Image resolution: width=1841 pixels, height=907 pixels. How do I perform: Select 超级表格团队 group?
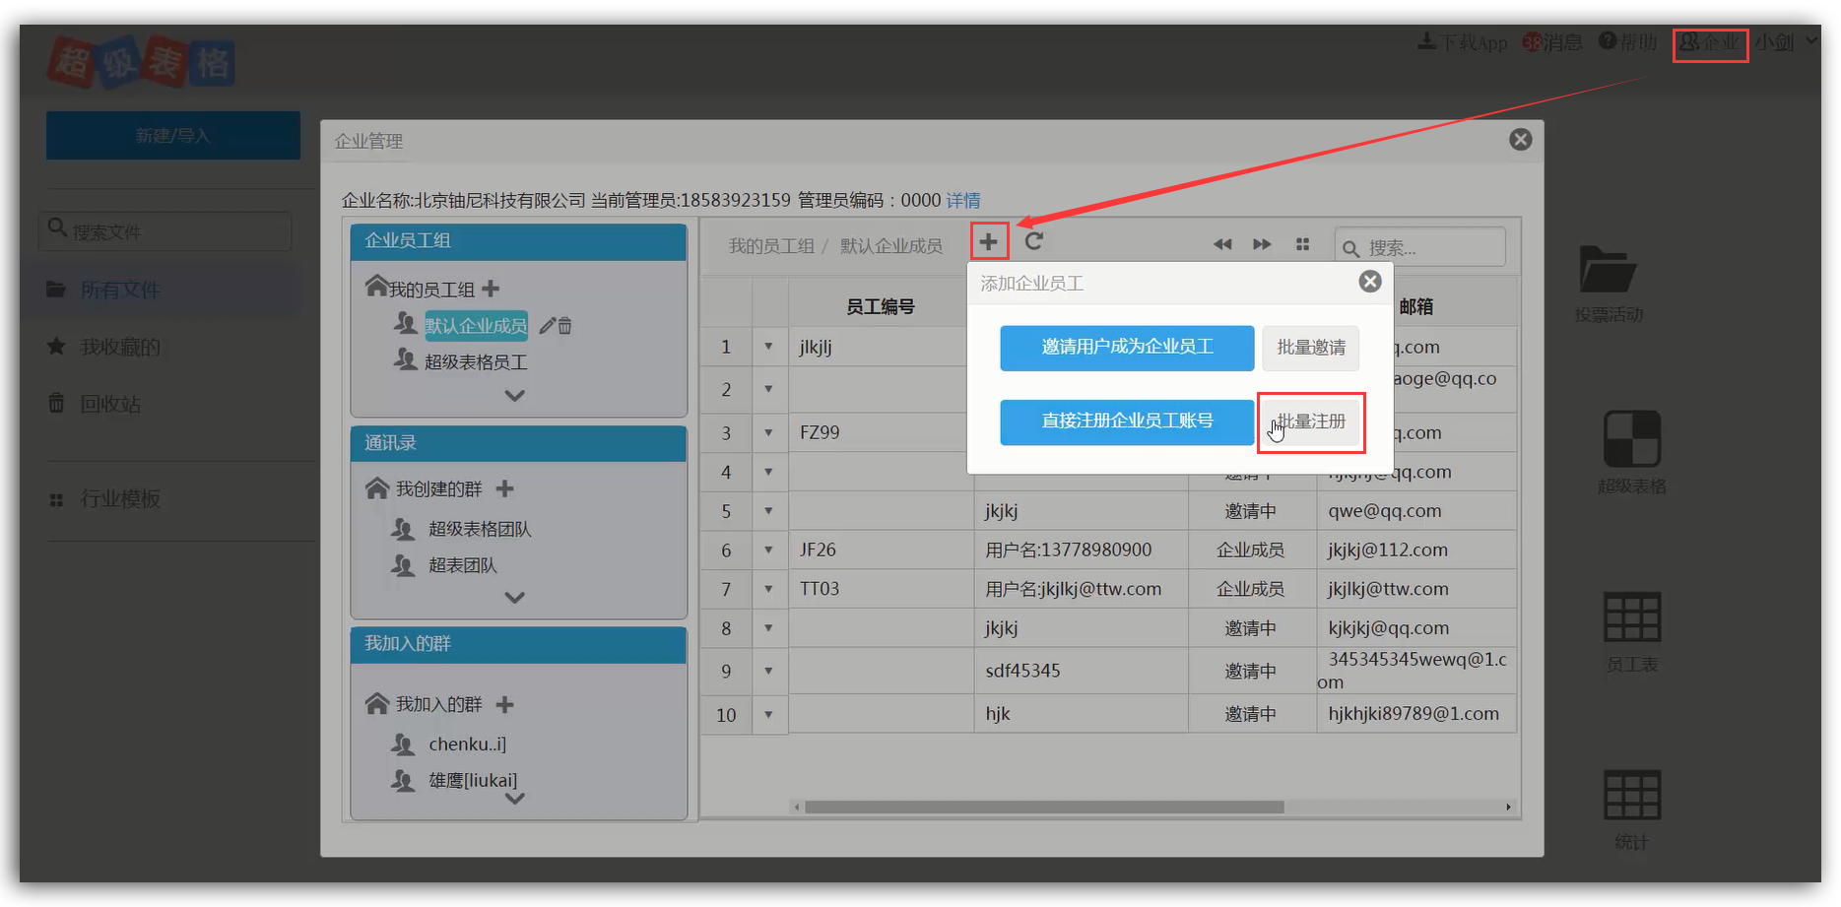(480, 529)
